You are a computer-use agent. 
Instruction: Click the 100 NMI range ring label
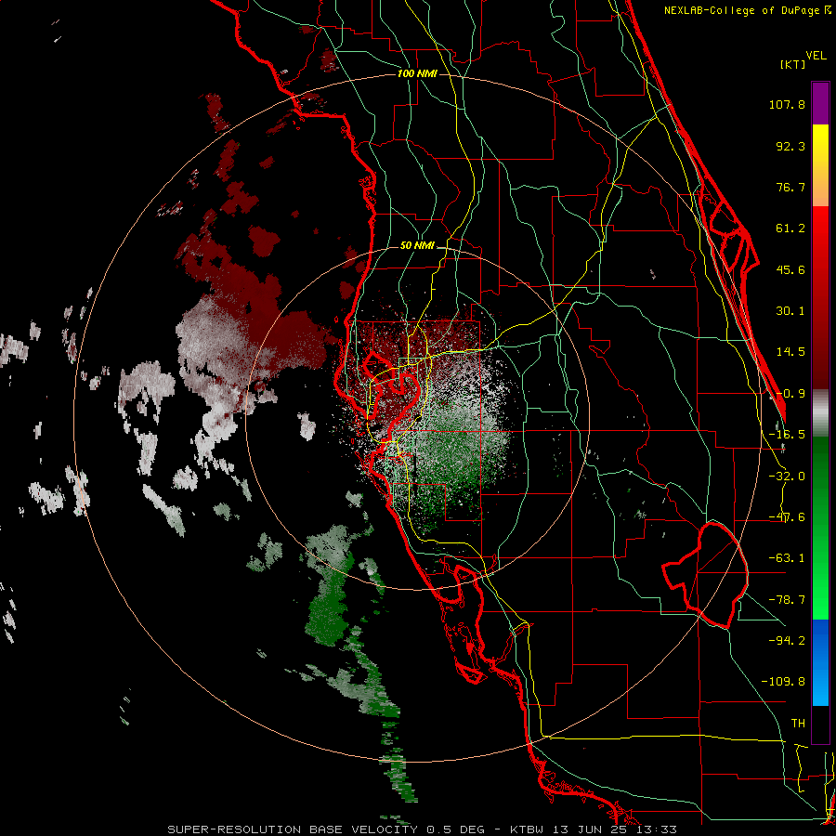pyautogui.click(x=417, y=73)
